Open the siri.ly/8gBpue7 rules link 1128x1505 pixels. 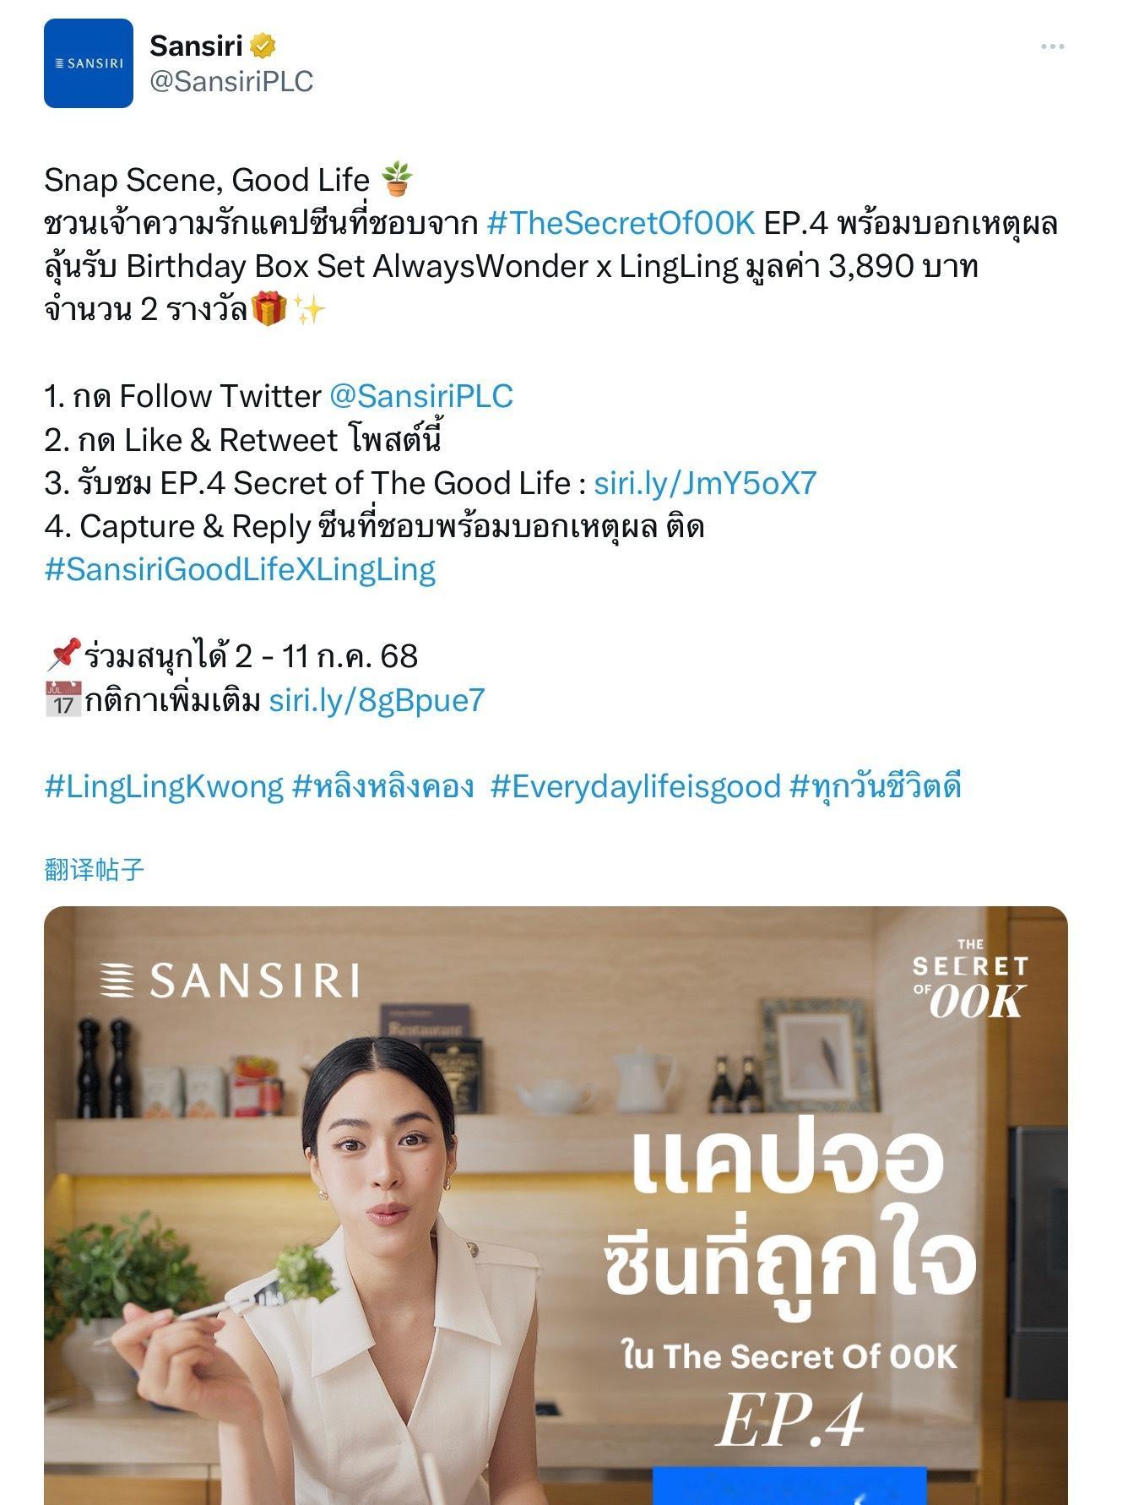[x=377, y=699]
